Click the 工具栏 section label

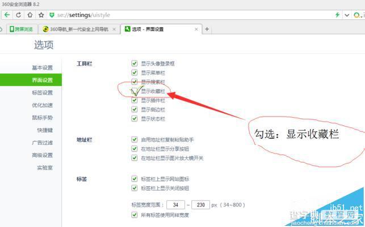pyautogui.click(x=84, y=63)
